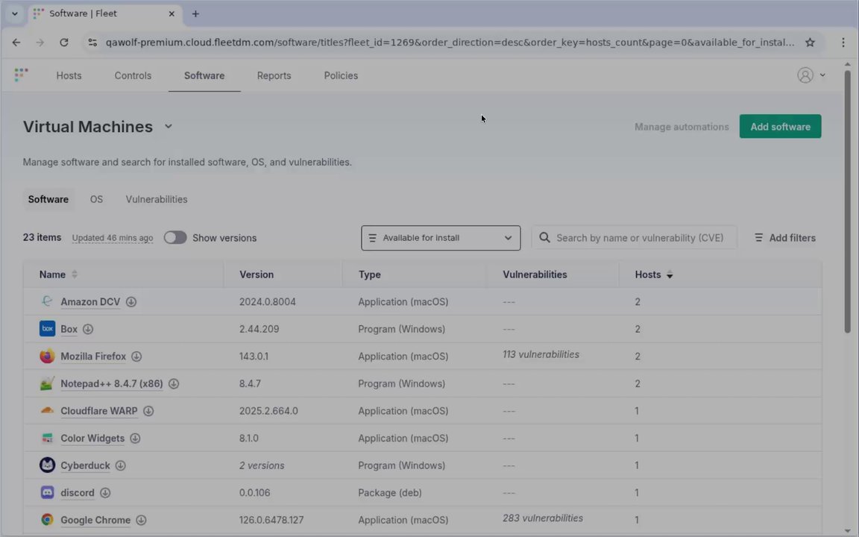Image resolution: width=859 pixels, height=537 pixels.
Task: Sort table by Name column
Action: pos(59,274)
